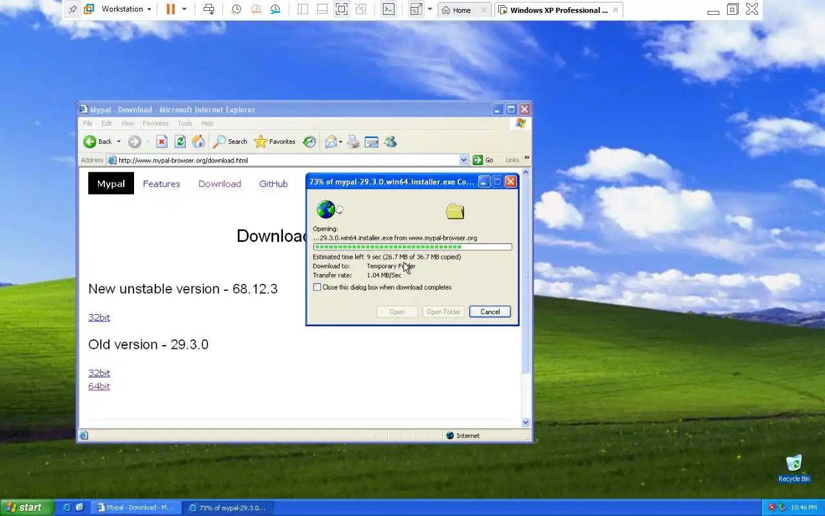This screenshot has height=516, width=825.
Task: Open the Back button history dropdown
Action: pyautogui.click(x=119, y=142)
